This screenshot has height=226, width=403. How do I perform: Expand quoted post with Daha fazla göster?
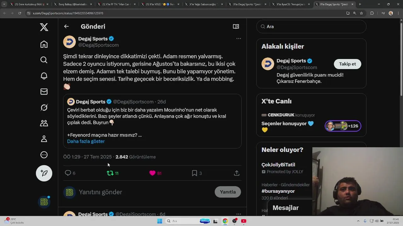click(86, 141)
